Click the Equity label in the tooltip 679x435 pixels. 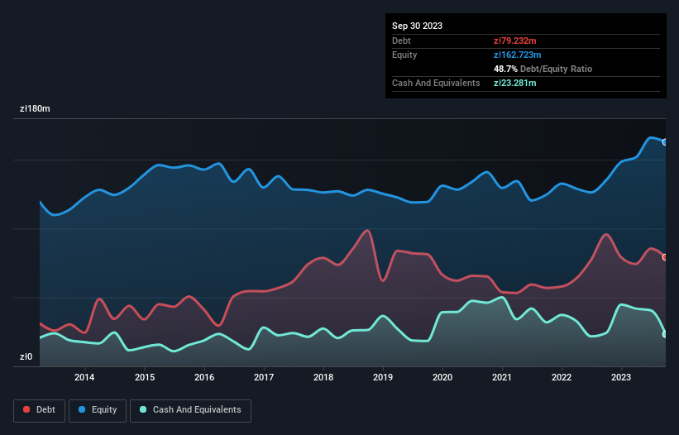click(x=404, y=55)
